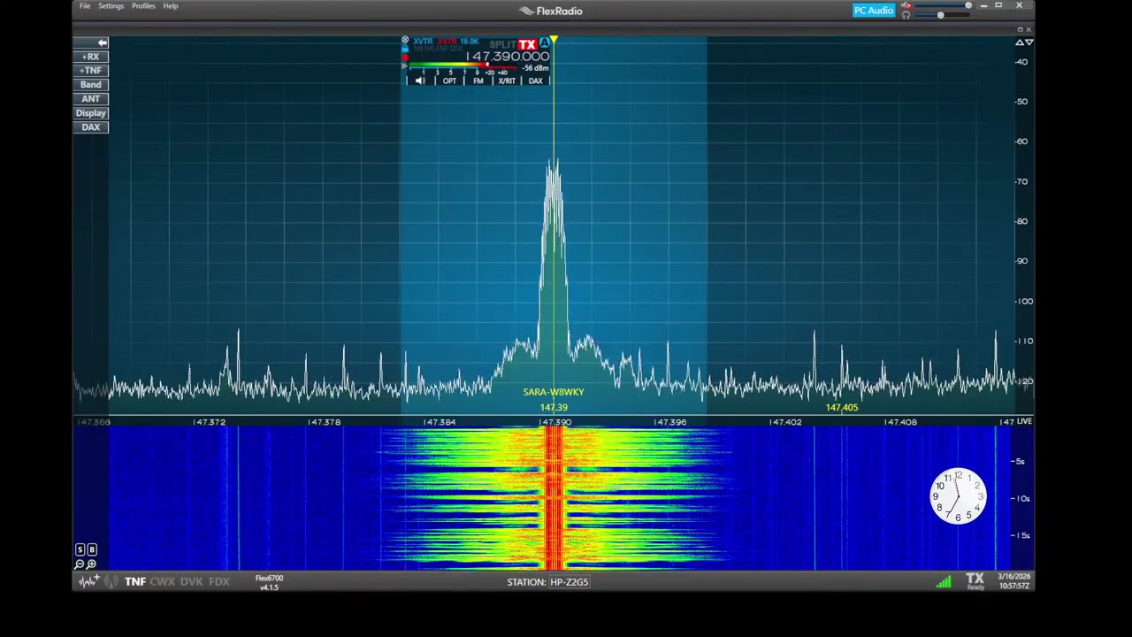
Task: Click the analog clock on the waterfall
Action: tap(958, 496)
